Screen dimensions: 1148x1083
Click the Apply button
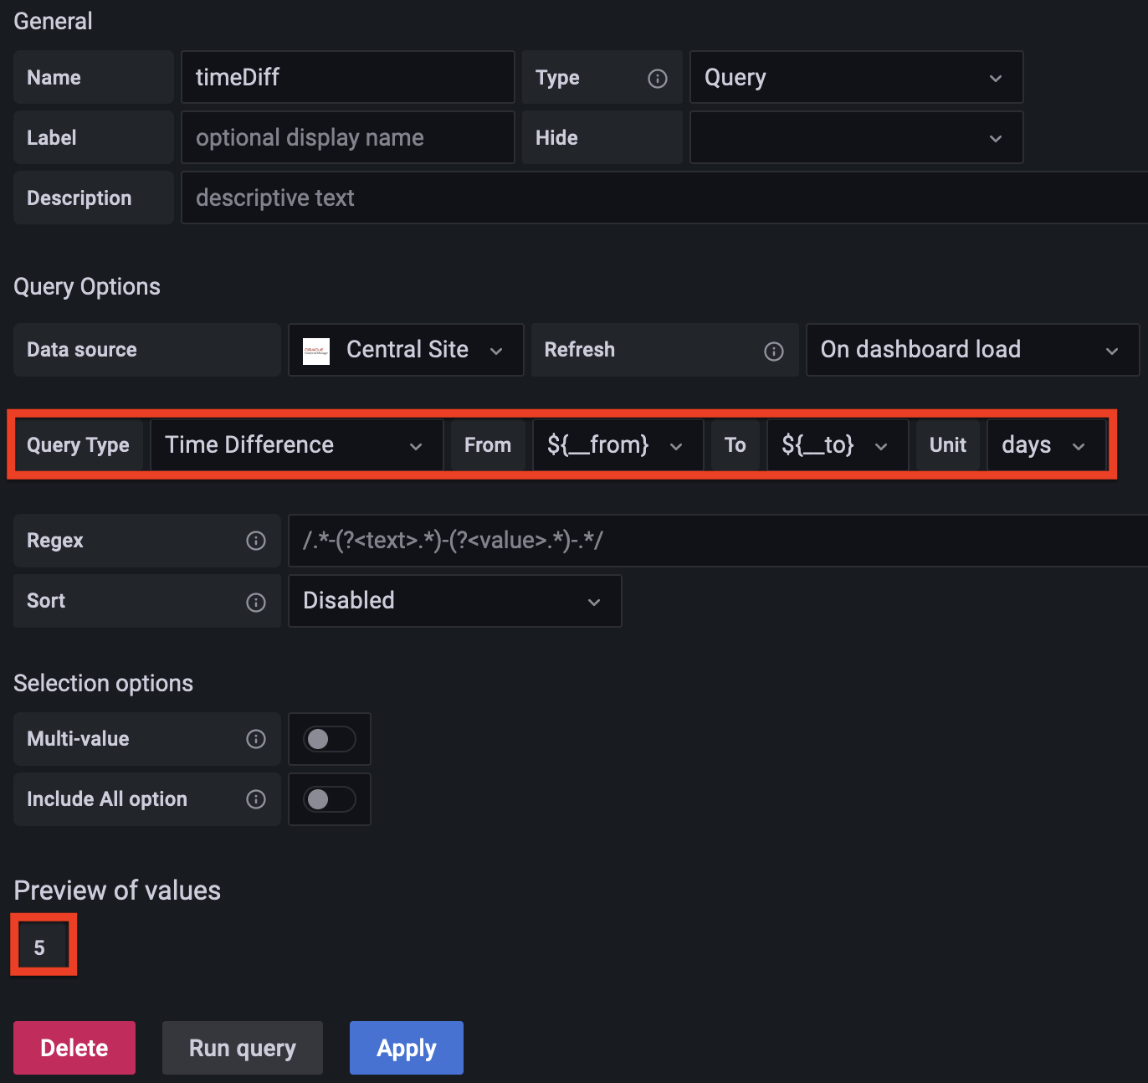407,1048
